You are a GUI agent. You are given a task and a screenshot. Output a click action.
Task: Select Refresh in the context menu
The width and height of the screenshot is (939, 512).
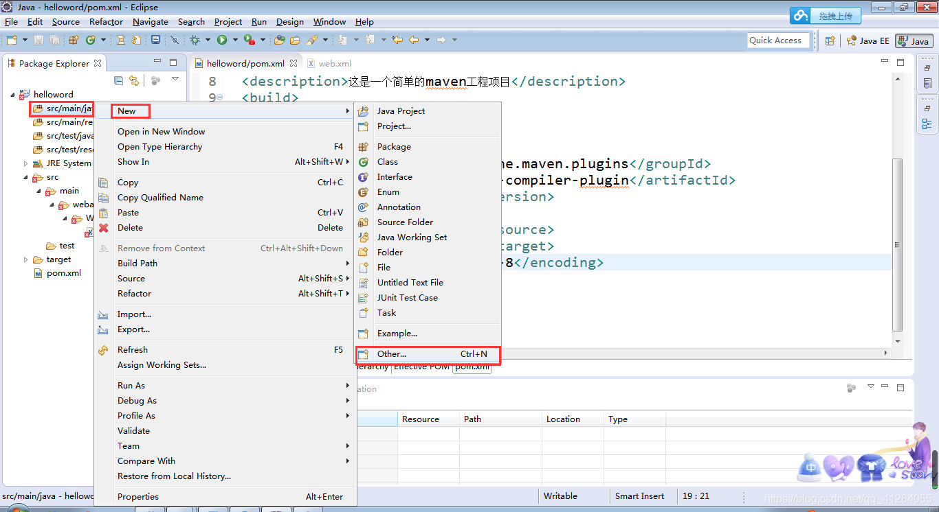[x=225, y=350]
